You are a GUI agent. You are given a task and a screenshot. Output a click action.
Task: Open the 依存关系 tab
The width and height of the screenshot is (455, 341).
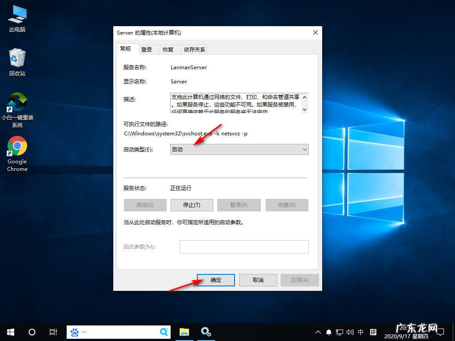194,49
